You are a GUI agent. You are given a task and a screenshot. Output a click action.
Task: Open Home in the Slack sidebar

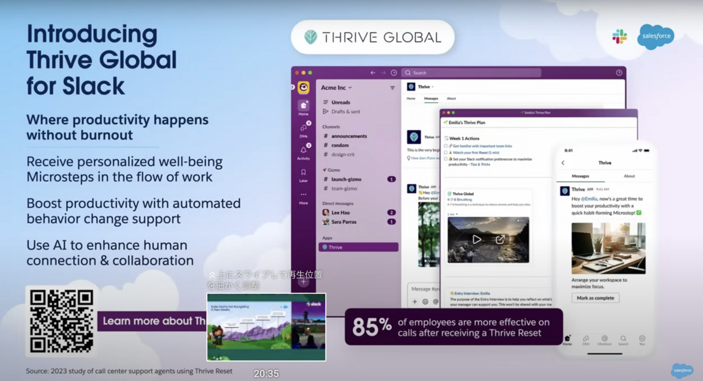tap(303, 107)
